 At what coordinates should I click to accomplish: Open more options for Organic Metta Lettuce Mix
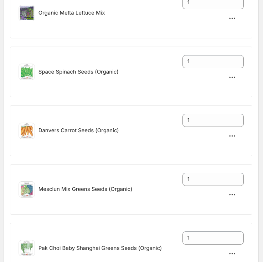[232, 18]
